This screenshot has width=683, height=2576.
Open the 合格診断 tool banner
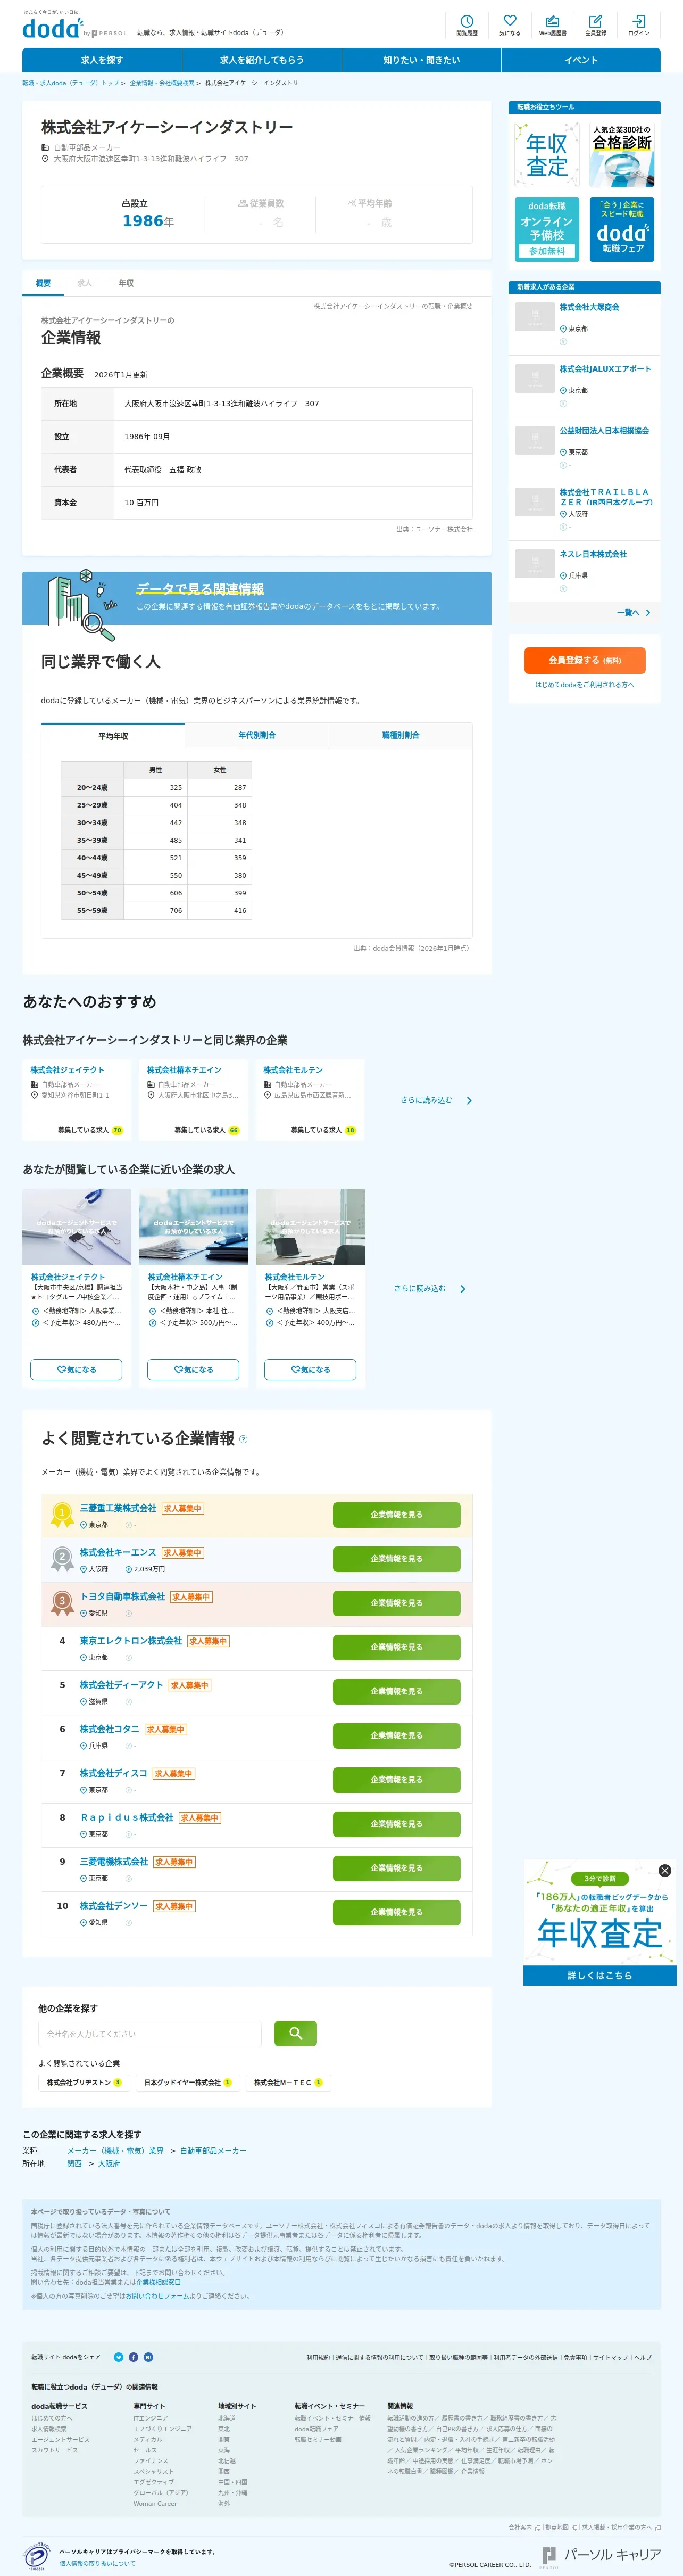[622, 154]
